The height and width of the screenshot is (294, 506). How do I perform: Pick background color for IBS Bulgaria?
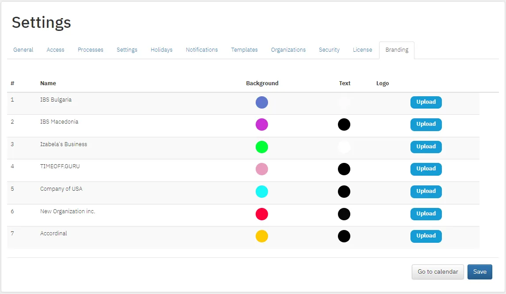point(262,102)
